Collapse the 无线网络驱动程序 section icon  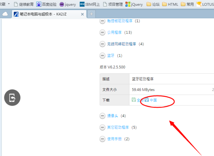102,44
